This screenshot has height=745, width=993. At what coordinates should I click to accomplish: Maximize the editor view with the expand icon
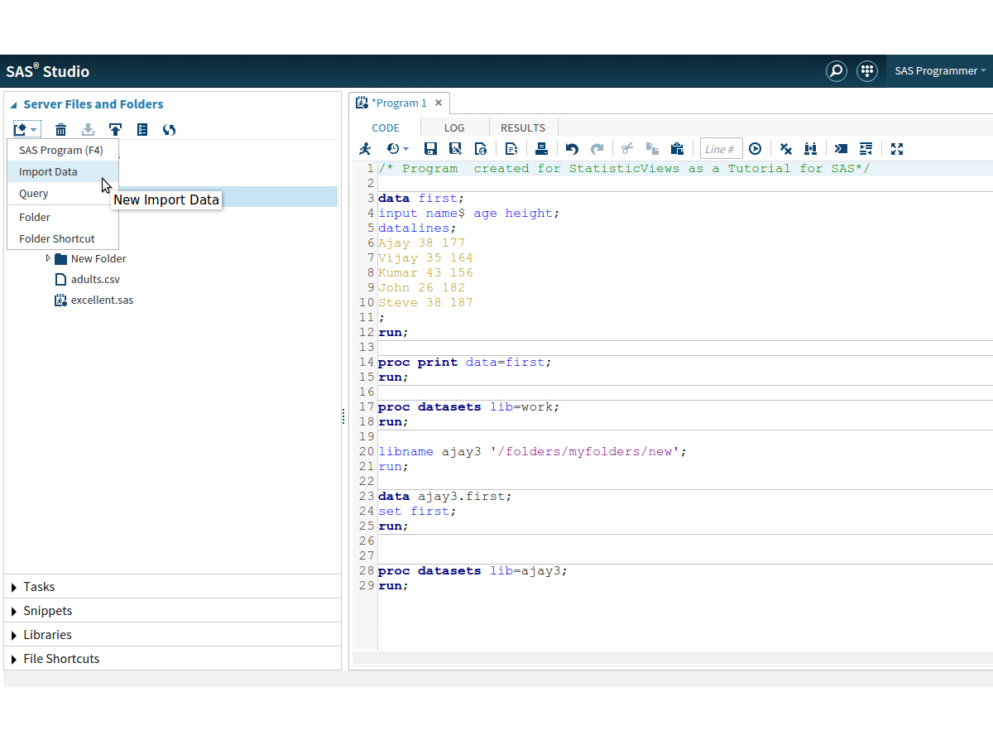point(897,149)
